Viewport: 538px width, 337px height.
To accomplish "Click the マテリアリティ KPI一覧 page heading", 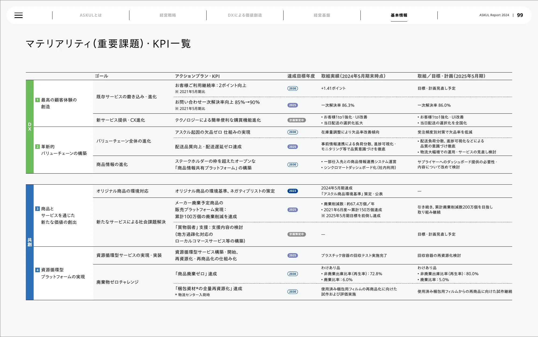I will [108, 44].
